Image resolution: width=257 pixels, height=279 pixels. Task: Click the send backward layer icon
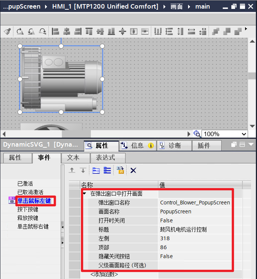pos(227,31)
